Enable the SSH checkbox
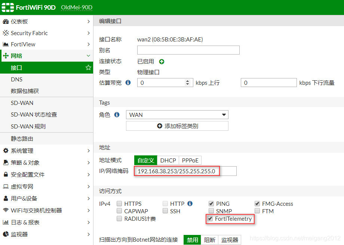344x245 pixels. (165, 211)
